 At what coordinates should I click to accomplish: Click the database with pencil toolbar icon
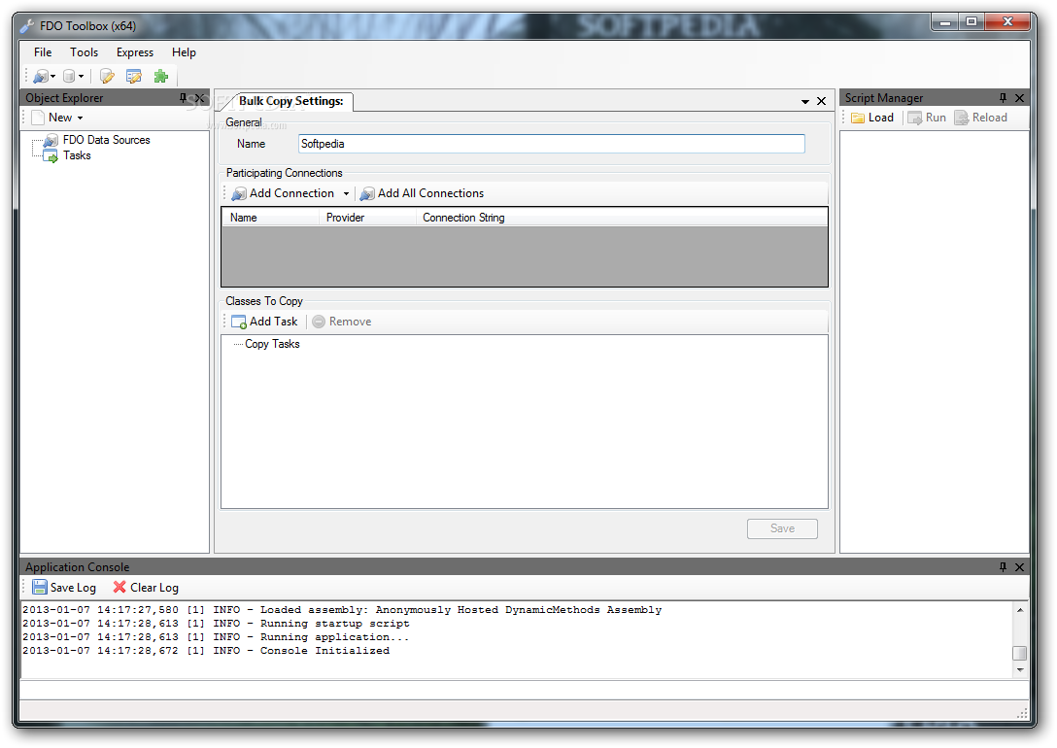[x=107, y=76]
